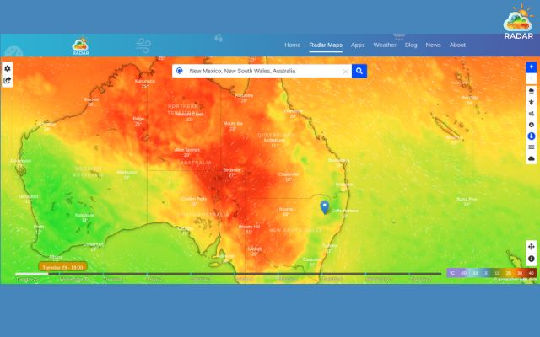
Task: Click the Mount Isa city label
Action: pyautogui.click(x=233, y=123)
